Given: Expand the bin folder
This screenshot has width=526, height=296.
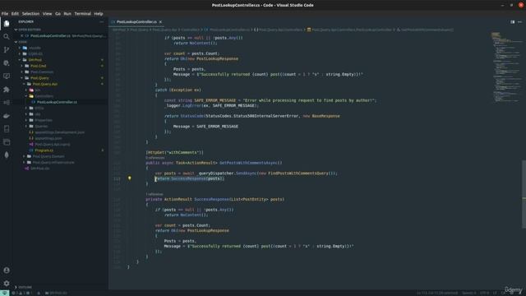Looking at the screenshot, I should 38,90.
